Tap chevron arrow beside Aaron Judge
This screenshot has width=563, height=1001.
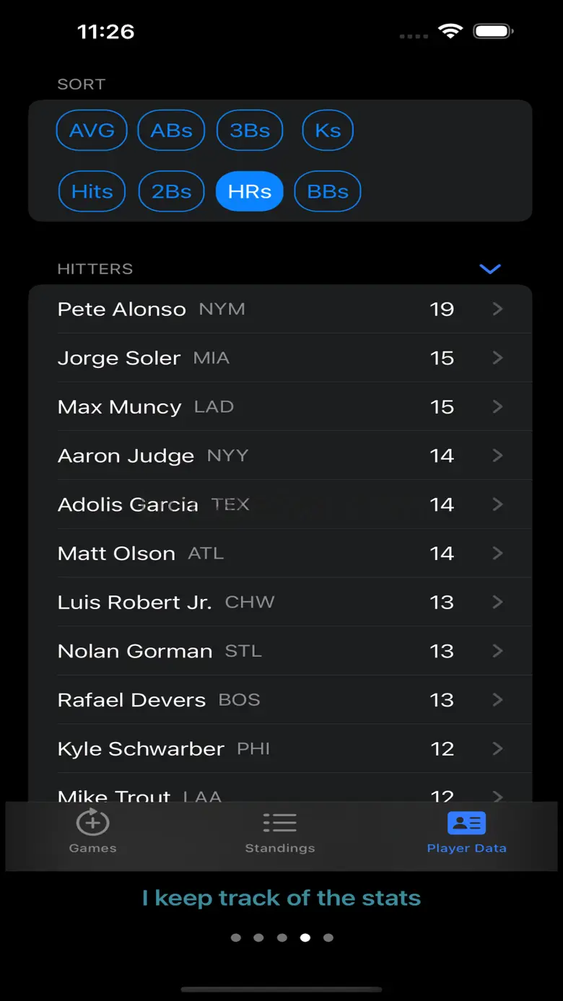(497, 455)
